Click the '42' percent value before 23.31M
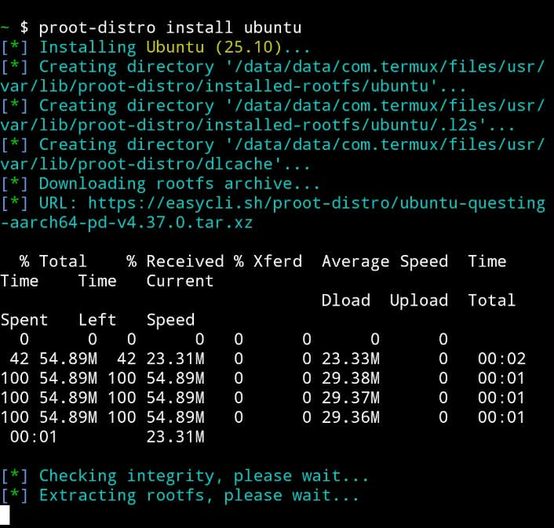Image resolution: width=554 pixels, height=528 pixels. pyautogui.click(x=126, y=359)
